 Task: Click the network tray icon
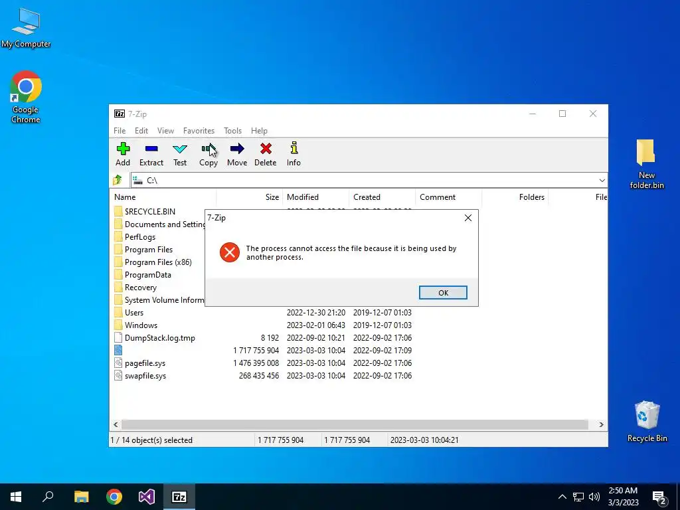[578, 497]
